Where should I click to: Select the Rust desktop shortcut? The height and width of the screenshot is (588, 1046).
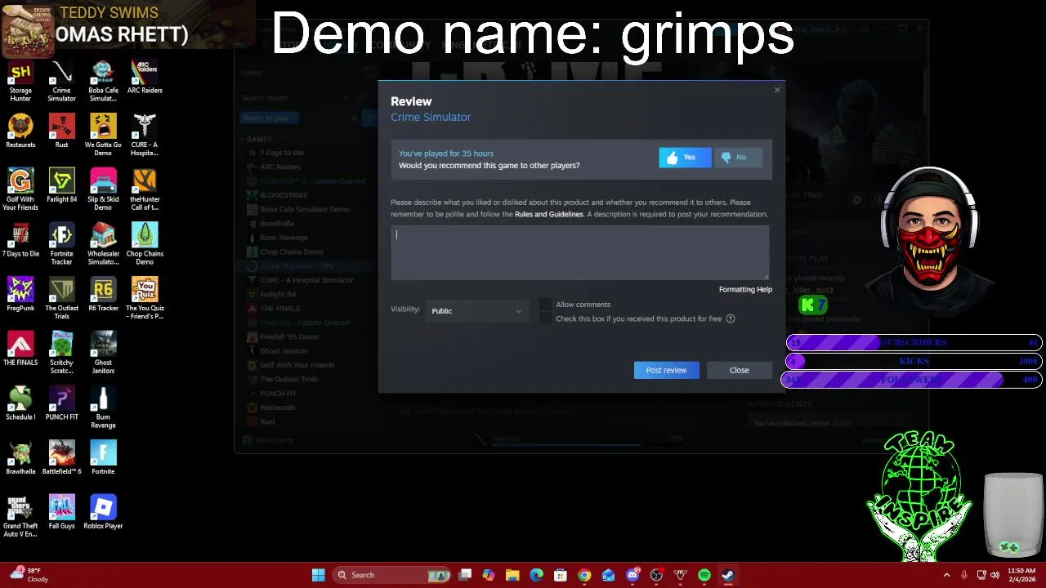point(61,132)
